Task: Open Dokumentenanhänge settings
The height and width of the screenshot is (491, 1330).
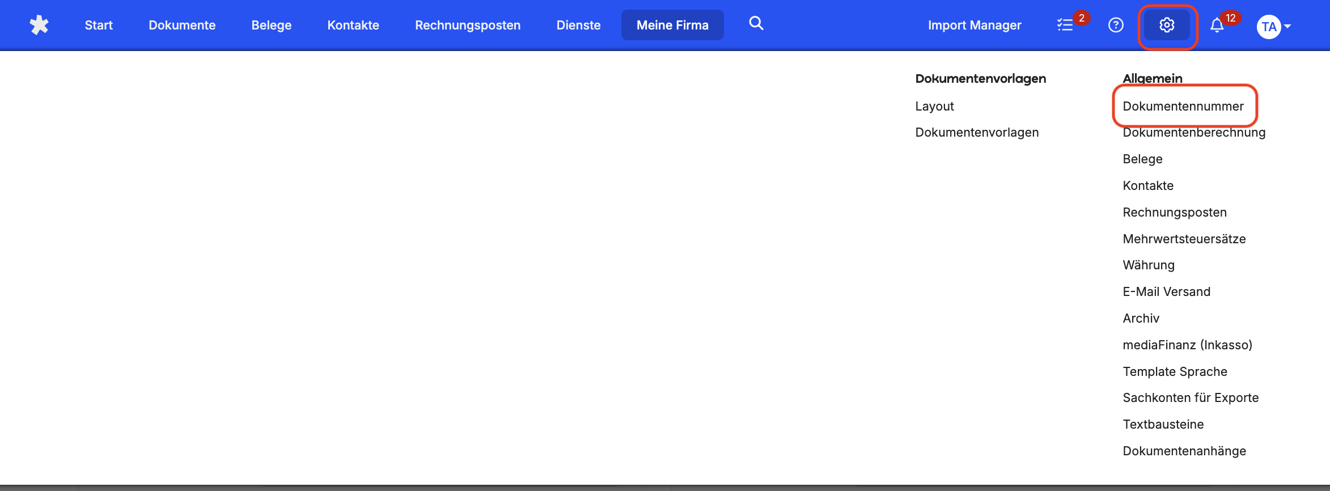Action: tap(1184, 451)
